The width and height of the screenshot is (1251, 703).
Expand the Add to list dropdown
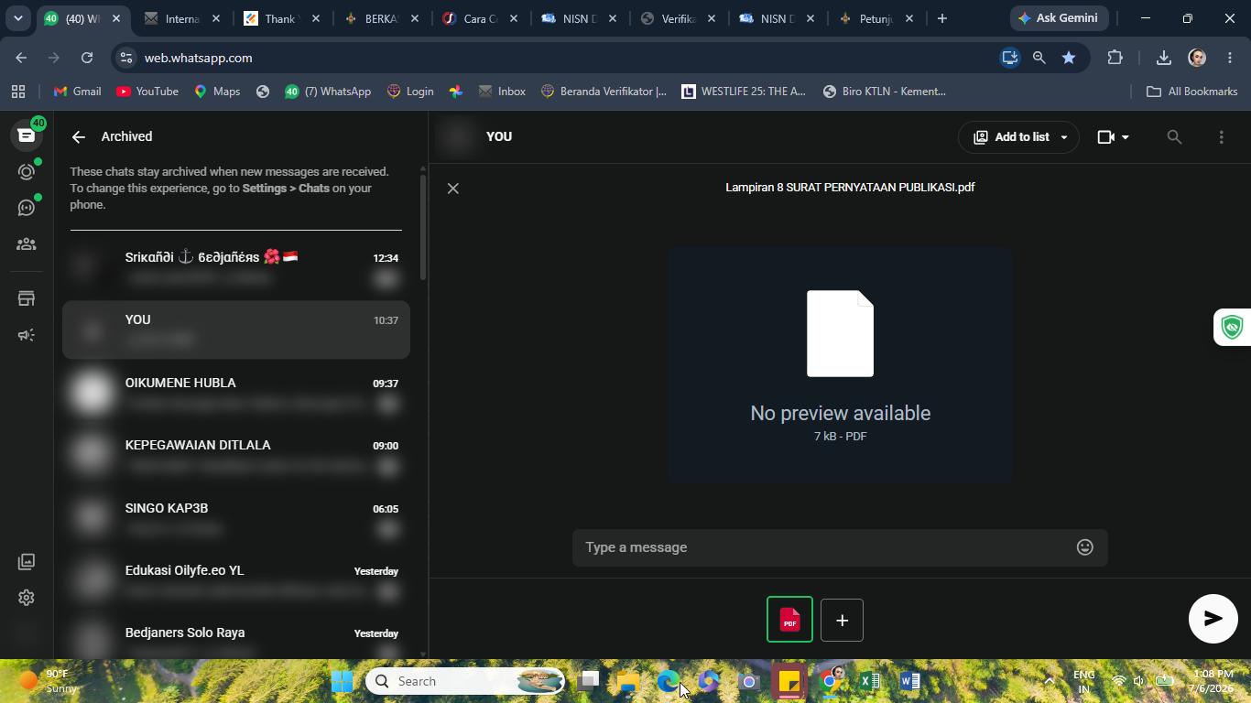click(1018, 137)
